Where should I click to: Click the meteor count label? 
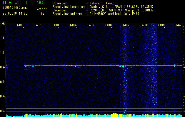click(42, 9)
